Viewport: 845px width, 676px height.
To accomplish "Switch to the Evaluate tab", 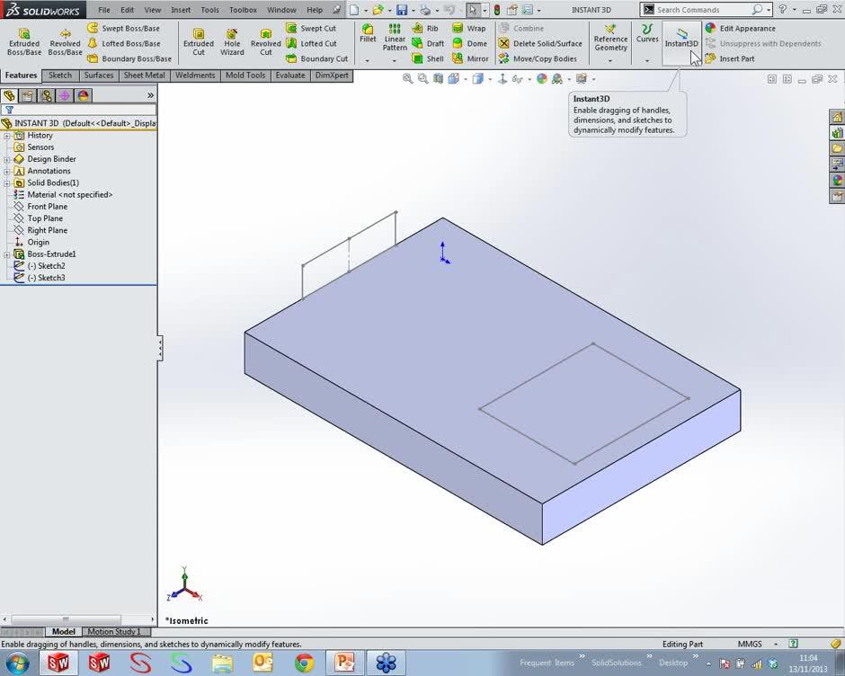I will tap(290, 76).
